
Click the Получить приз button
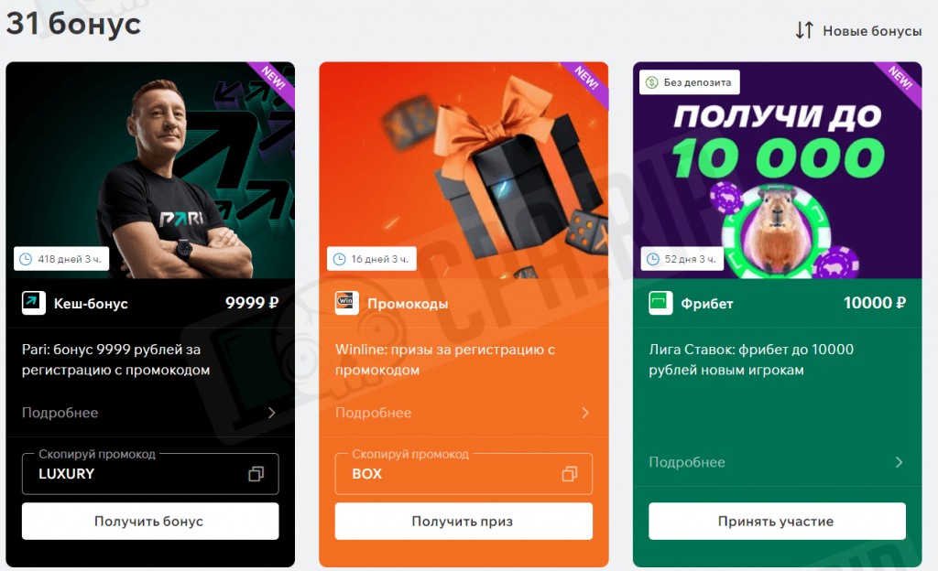tap(464, 521)
